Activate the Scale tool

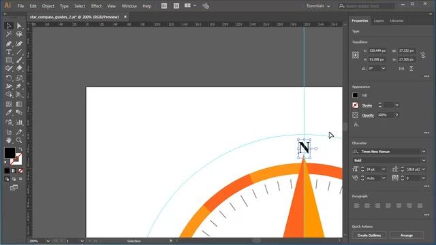(19, 78)
